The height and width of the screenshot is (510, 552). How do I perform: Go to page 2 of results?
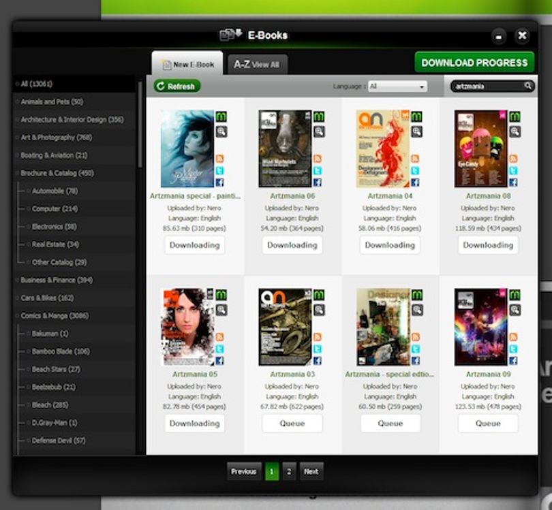pyautogui.click(x=289, y=471)
